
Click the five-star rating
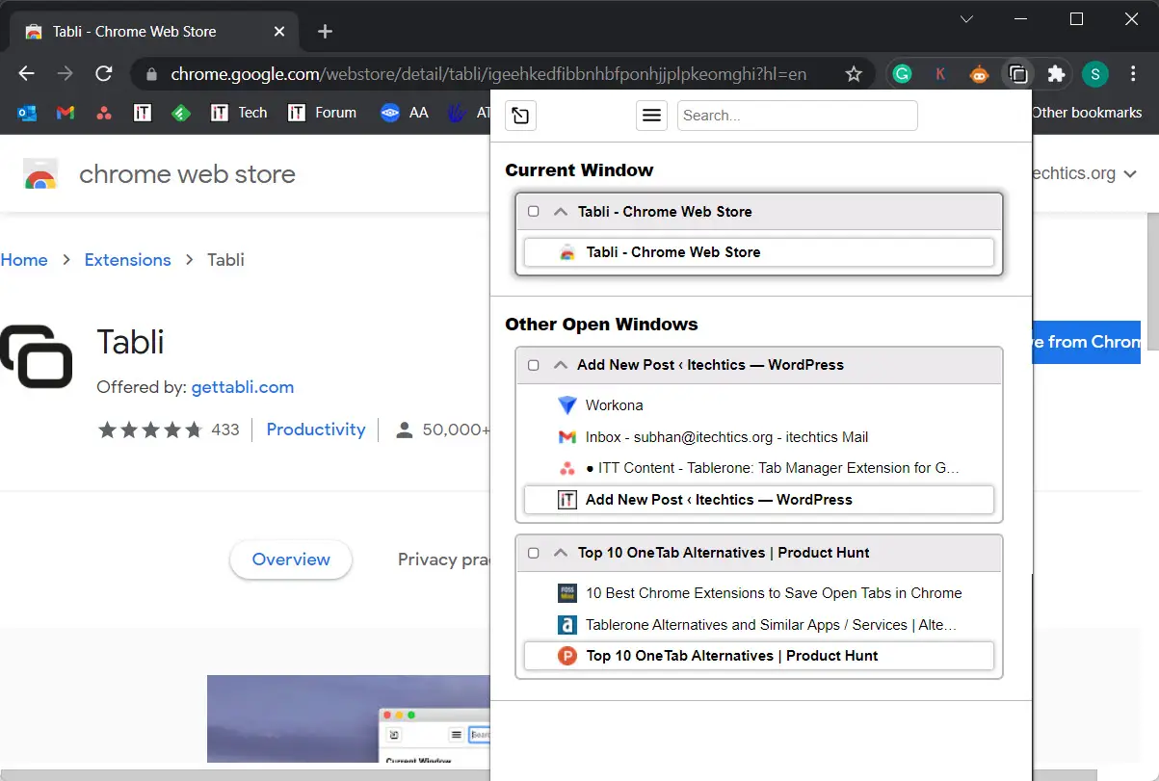tap(150, 430)
